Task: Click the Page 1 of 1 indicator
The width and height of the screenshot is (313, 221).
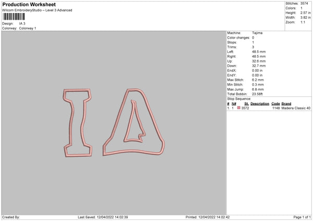Action: (x=302, y=217)
